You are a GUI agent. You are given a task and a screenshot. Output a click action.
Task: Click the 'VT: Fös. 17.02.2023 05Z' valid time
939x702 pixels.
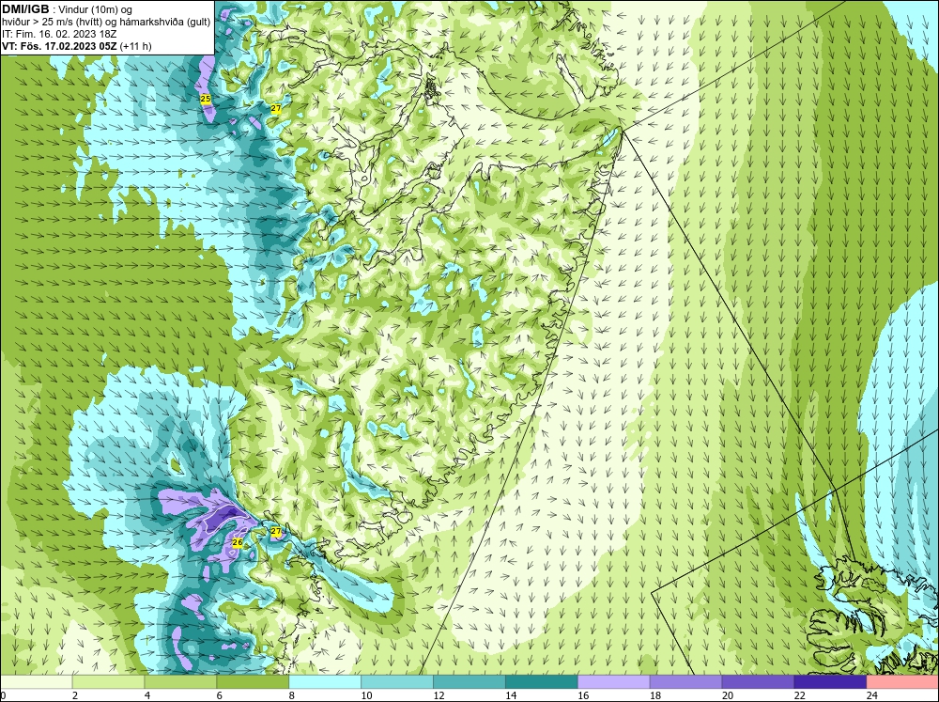click(x=60, y=46)
